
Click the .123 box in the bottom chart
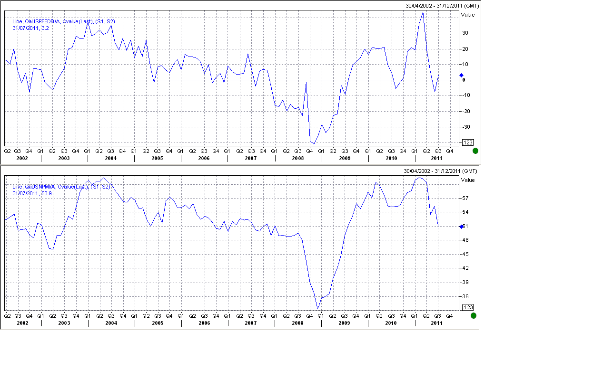(x=467, y=307)
